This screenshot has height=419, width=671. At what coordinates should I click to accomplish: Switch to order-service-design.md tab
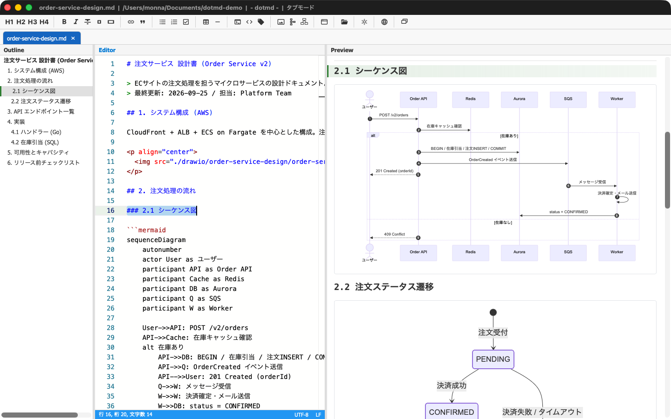[37, 38]
